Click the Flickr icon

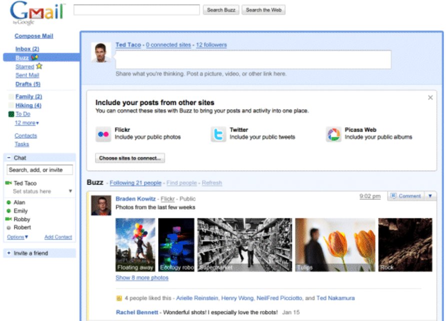103,134
